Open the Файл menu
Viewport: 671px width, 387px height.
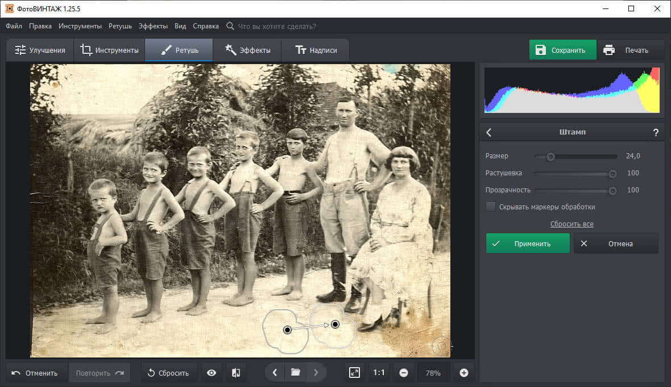(x=14, y=26)
